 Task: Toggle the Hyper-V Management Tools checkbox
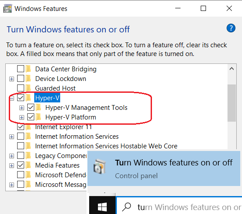[x=31, y=107]
